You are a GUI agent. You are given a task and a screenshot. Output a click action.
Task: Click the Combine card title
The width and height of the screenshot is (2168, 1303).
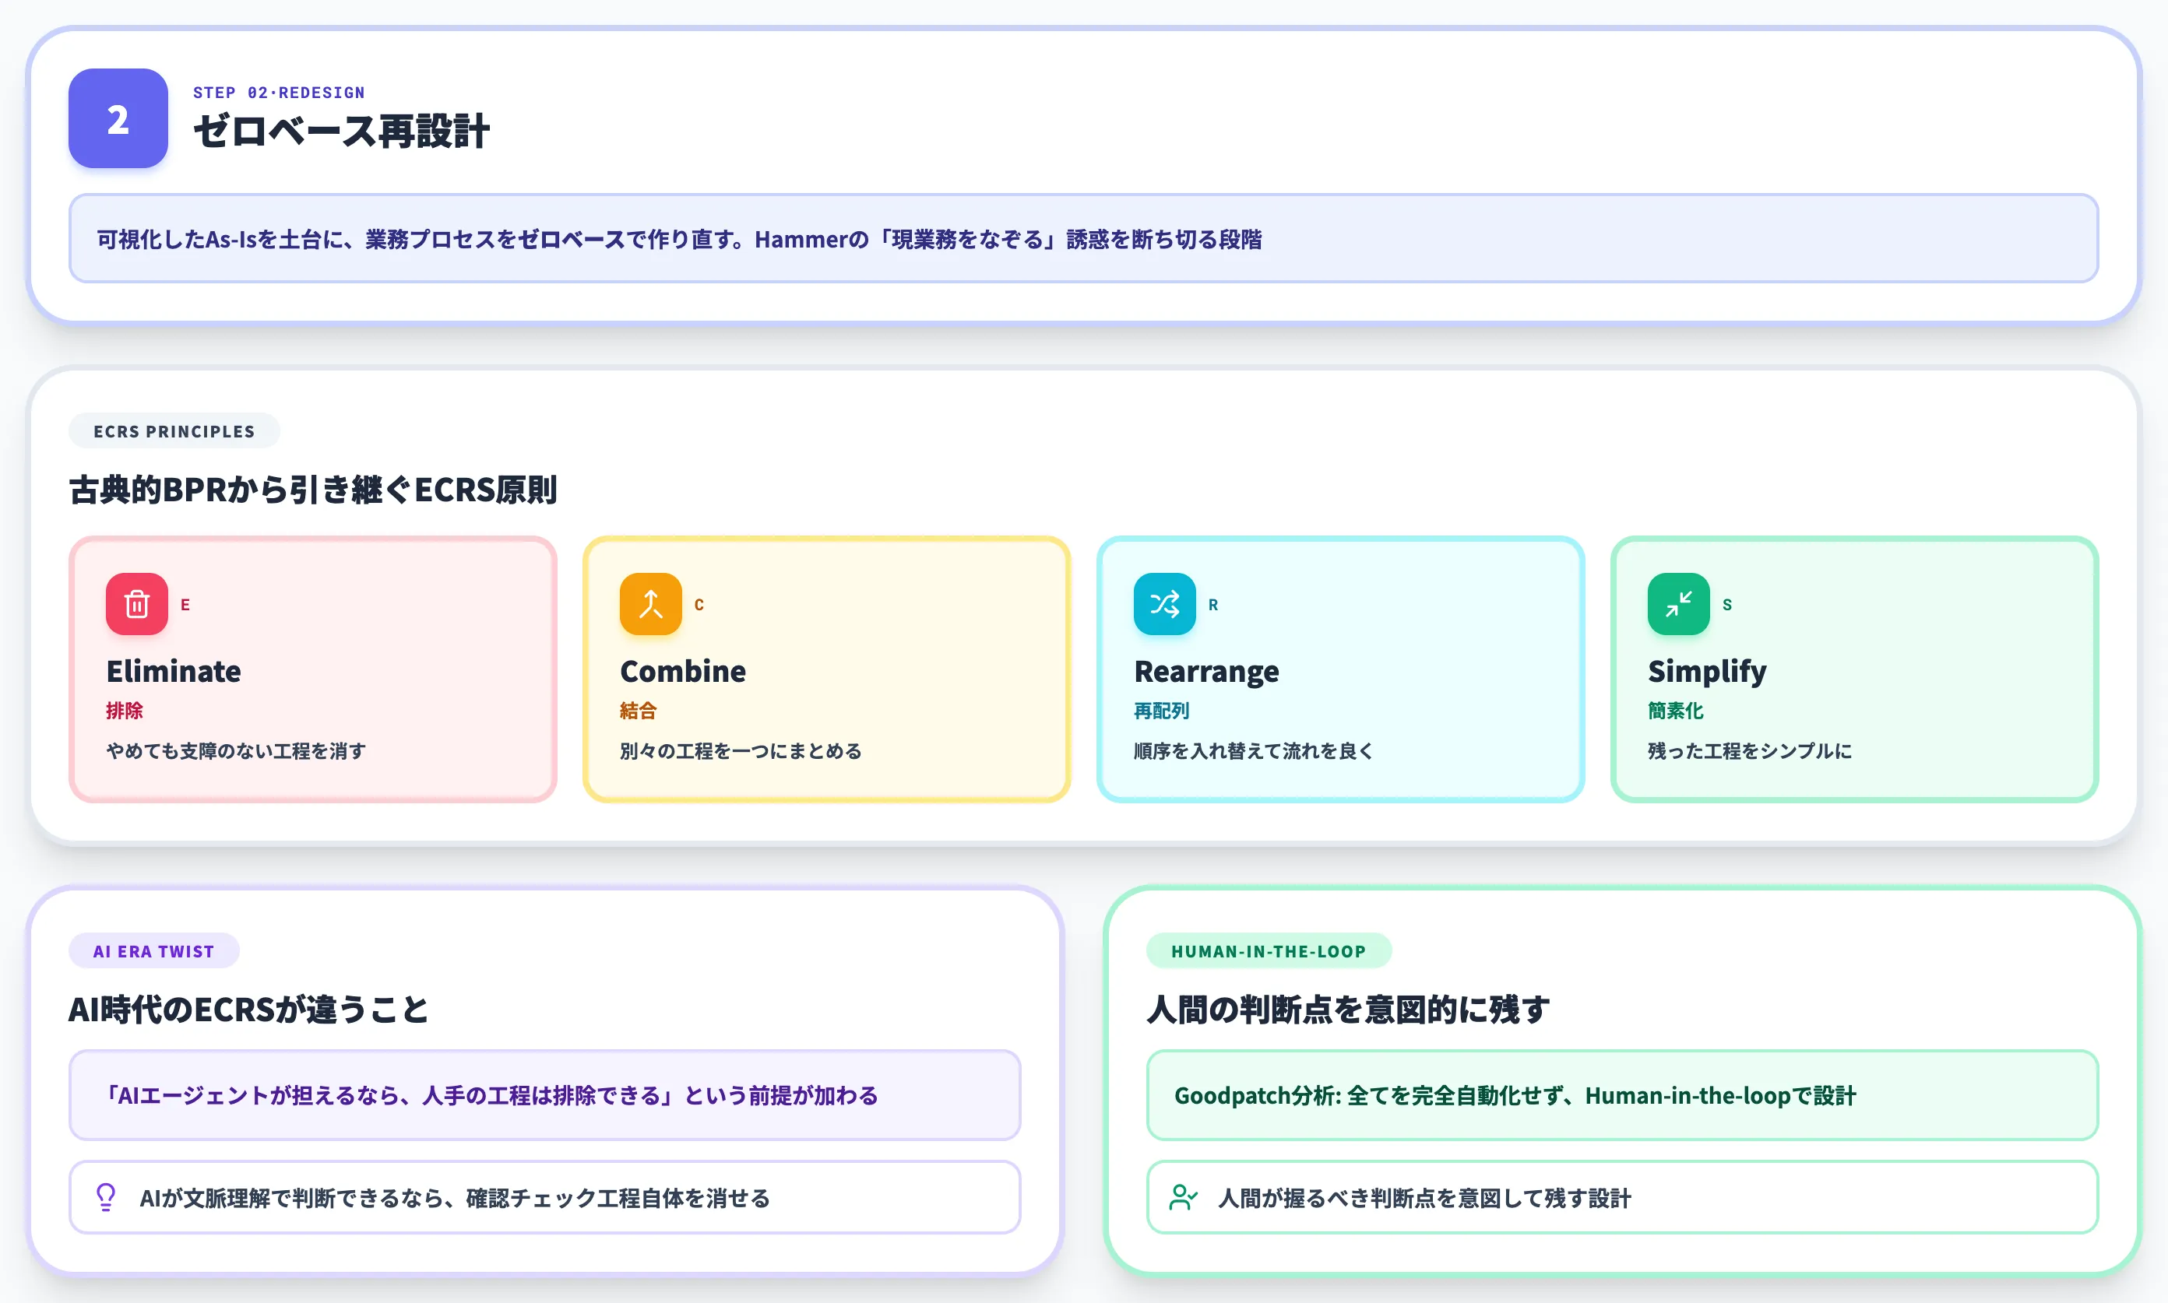click(x=682, y=671)
